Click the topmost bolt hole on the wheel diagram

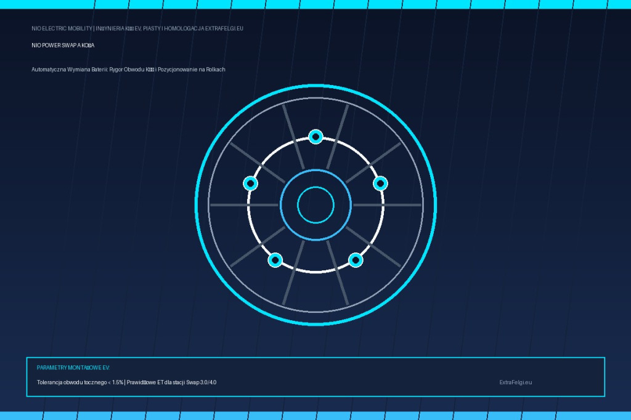316,137
